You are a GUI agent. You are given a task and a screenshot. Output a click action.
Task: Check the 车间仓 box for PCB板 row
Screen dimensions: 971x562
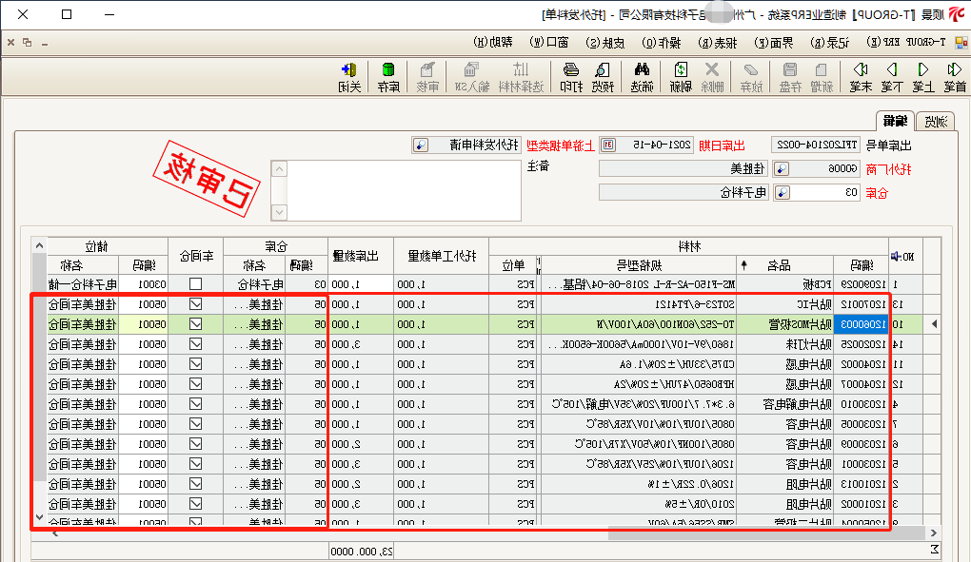195,284
